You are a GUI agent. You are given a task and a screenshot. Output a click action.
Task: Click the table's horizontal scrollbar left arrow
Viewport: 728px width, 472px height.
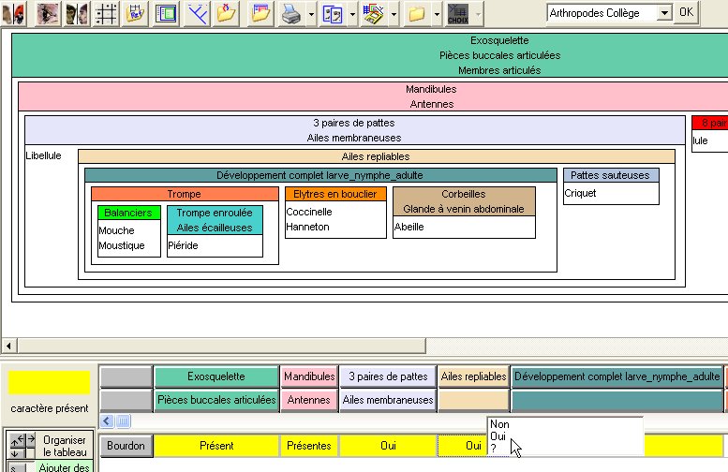pos(107,421)
